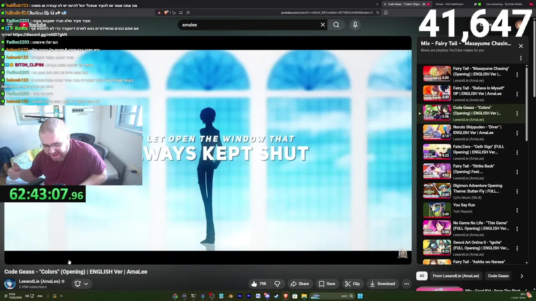Show more filter chips with right arrow

[522, 276]
